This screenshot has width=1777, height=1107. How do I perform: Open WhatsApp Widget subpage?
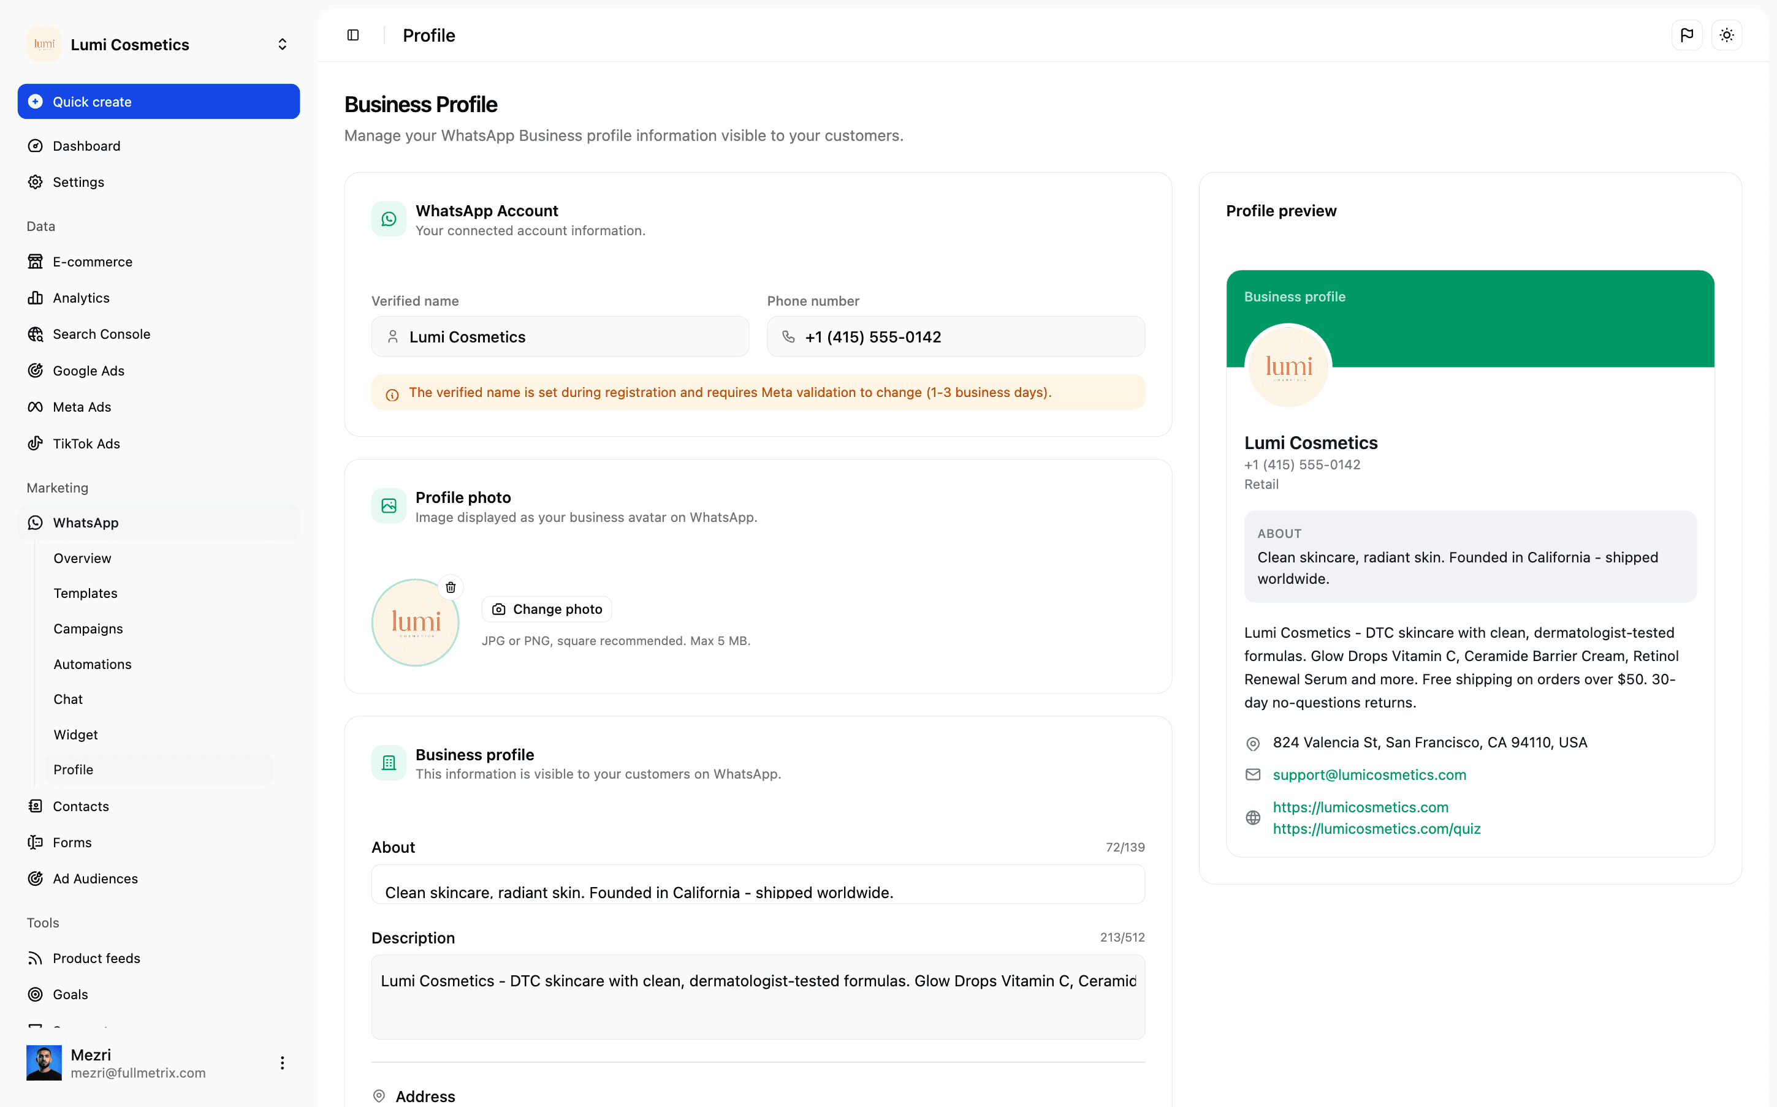(x=159, y=735)
